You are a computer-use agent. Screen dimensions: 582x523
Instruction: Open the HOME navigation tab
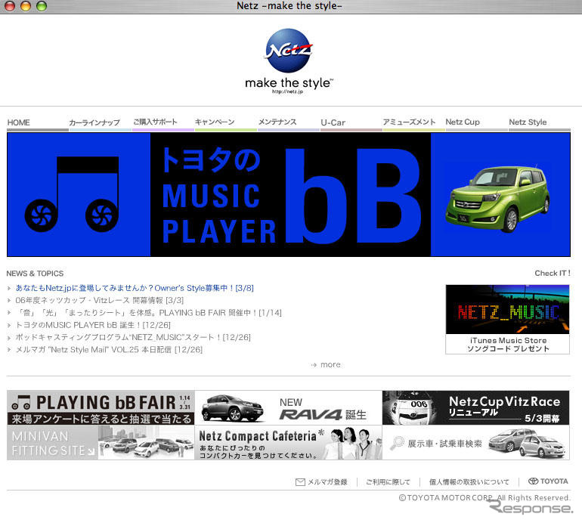(19, 122)
